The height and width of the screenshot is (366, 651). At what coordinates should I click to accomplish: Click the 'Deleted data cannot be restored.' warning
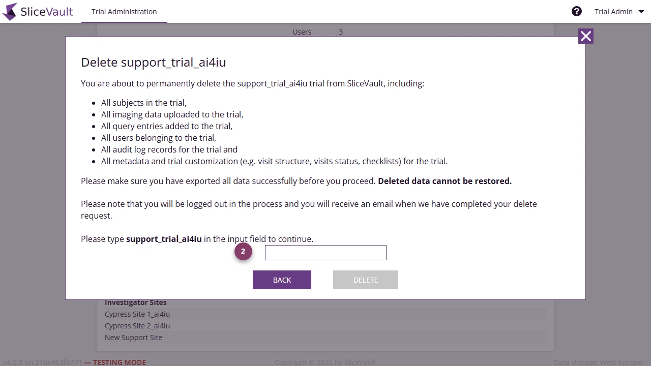(445, 181)
